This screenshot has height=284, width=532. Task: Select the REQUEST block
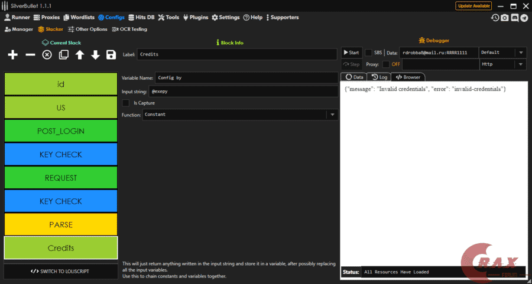pyautogui.click(x=61, y=178)
